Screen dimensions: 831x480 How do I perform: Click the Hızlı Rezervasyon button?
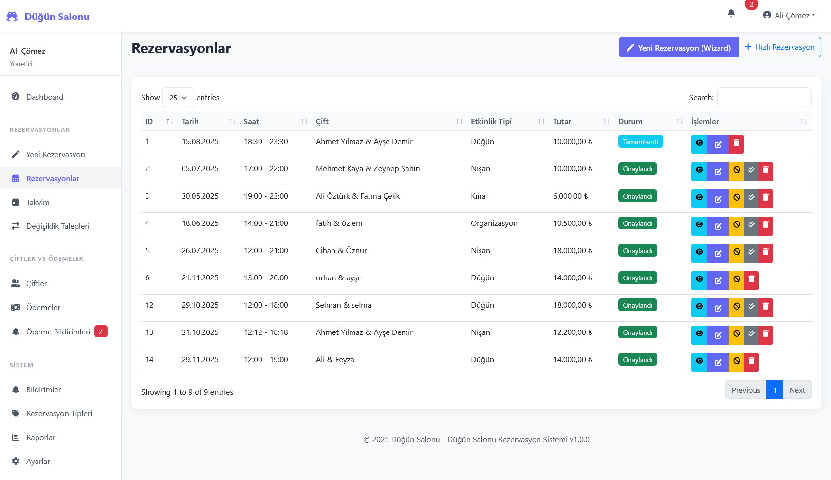[x=779, y=47]
